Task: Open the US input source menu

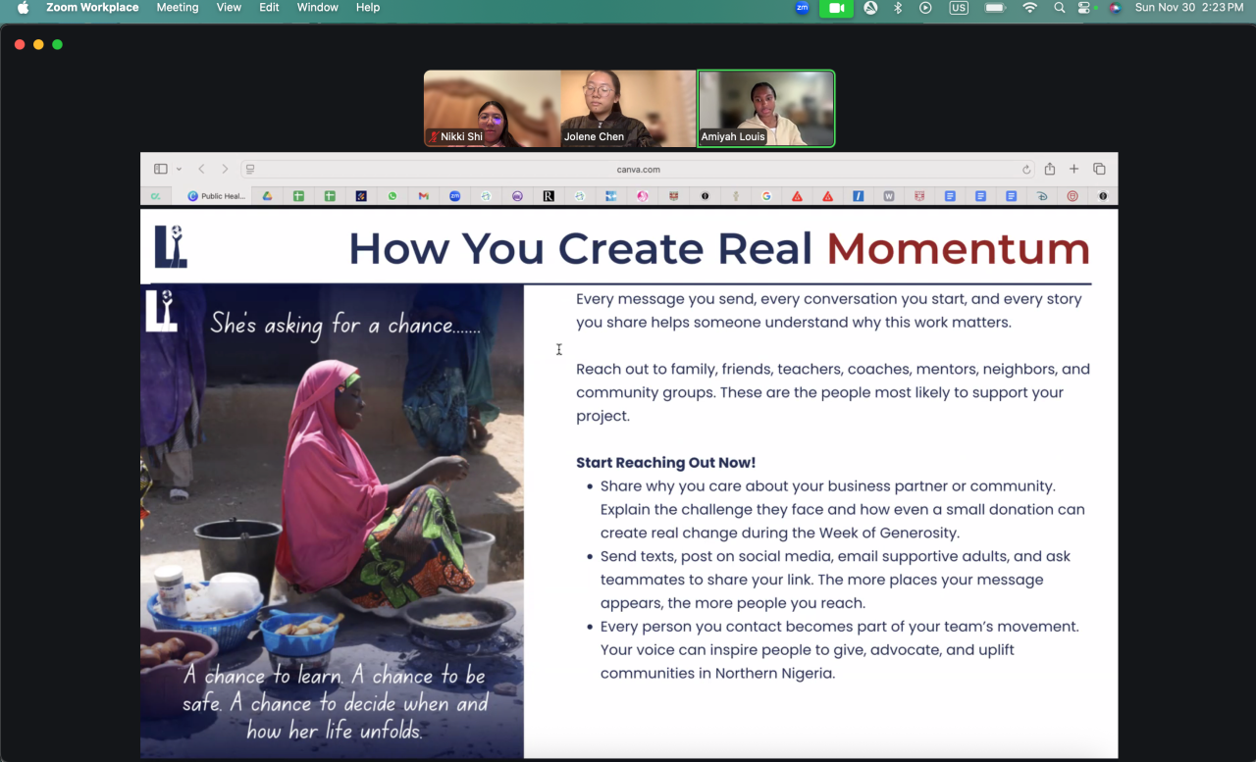Action: coord(959,8)
